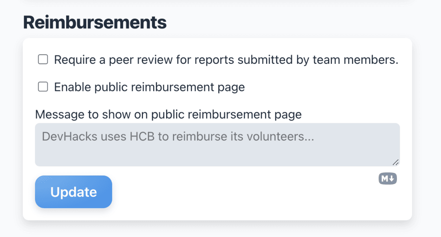Screen dimensions: 441x237
Task: Enable the public reimbursement page checkbox
Action: click(43, 87)
